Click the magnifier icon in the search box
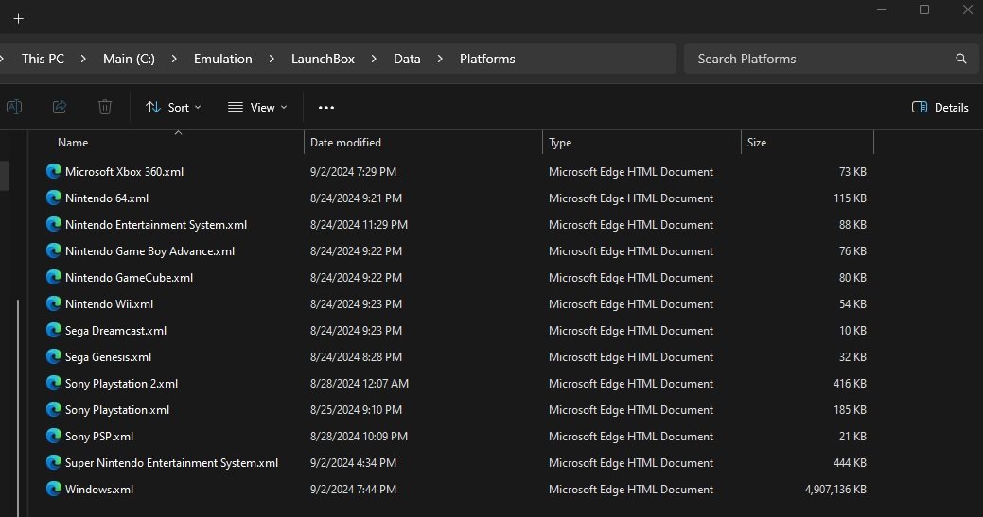Image resolution: width=983 pixels, height=517 pixels. [960, 59]
